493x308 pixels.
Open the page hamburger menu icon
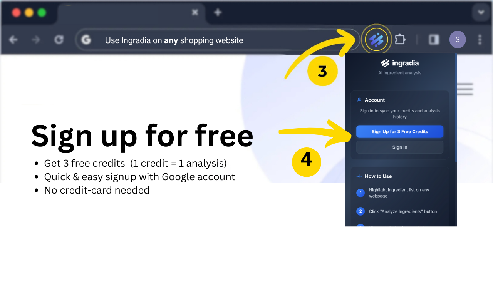coord(465,89)
